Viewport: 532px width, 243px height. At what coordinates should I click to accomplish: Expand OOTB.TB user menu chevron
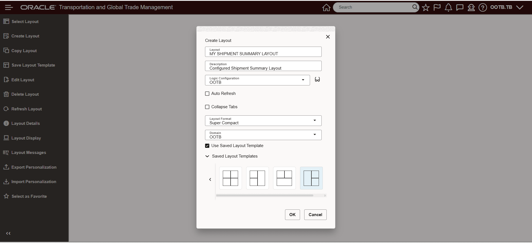coord(520,7)
